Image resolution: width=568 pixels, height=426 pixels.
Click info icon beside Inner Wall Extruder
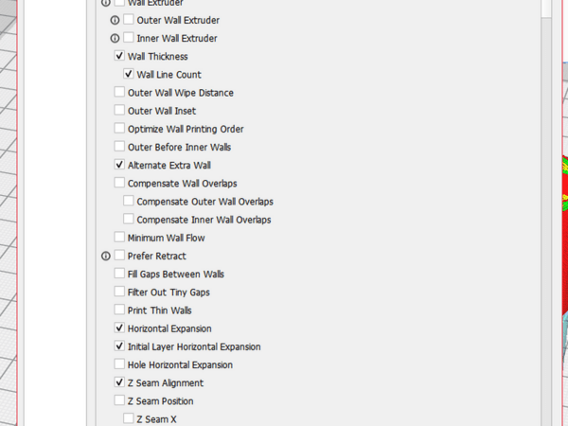pos(115,38)
